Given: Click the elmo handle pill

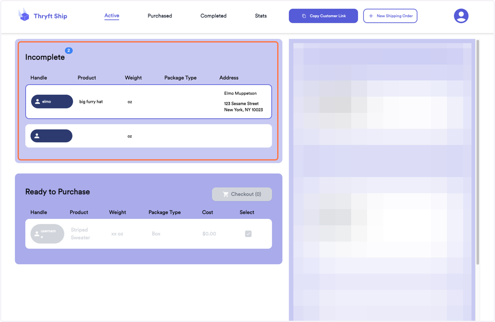Looking at the screenshot, I should (x=52, y=101).
